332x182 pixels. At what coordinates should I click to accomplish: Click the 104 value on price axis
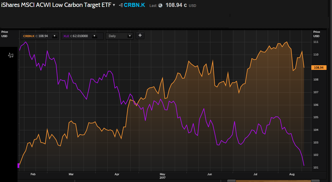(316, 130)
